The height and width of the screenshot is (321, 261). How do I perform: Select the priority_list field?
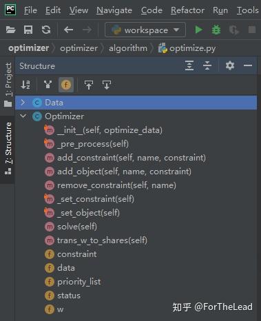tap(136, 282)
